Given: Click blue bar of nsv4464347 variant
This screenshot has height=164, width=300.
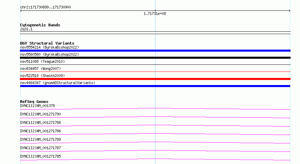Looking at the screenshot, I should tap(155, 86).
